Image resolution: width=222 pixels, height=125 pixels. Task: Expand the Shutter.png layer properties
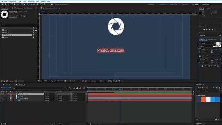click(x=9, y=98)
